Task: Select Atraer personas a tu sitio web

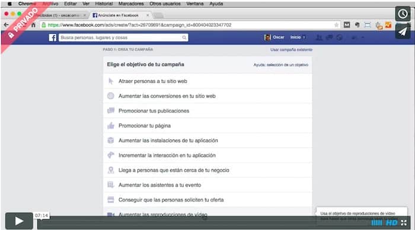Action: (x=207, y=82)
